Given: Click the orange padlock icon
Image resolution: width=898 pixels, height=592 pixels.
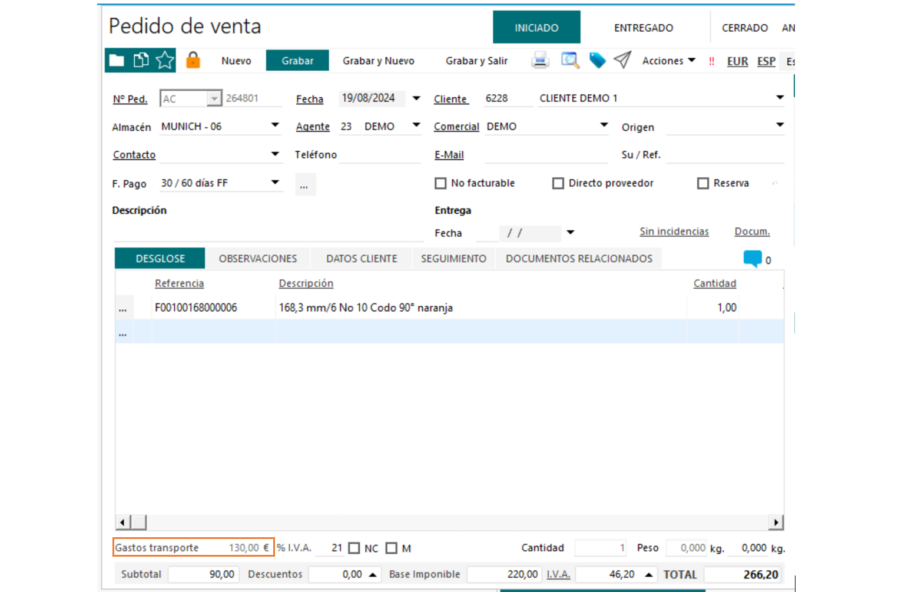Looking at the screenshot, I should tap(193, 60).
